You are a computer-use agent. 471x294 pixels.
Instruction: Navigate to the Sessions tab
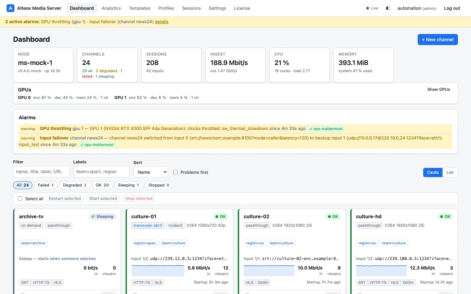(191, 8)
